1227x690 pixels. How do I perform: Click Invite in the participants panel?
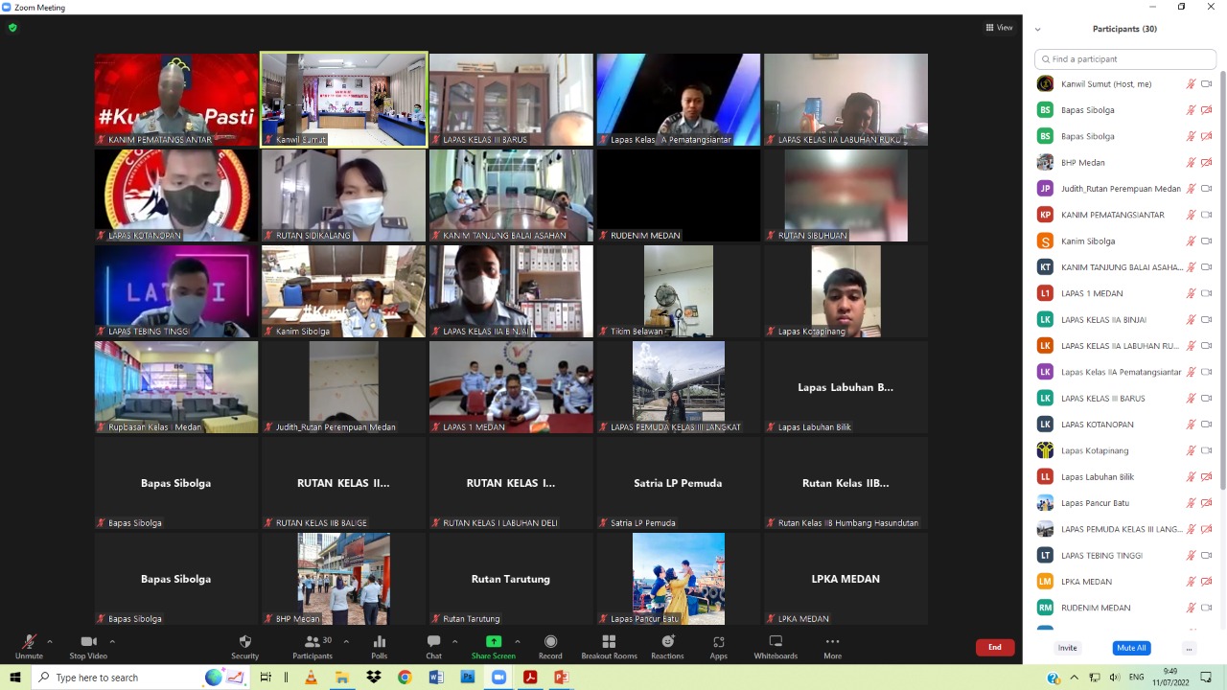pos(1067,648)
